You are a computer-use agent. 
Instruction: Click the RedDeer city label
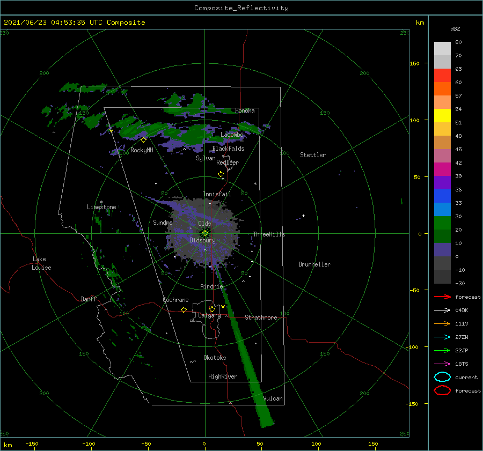[228, 162]
